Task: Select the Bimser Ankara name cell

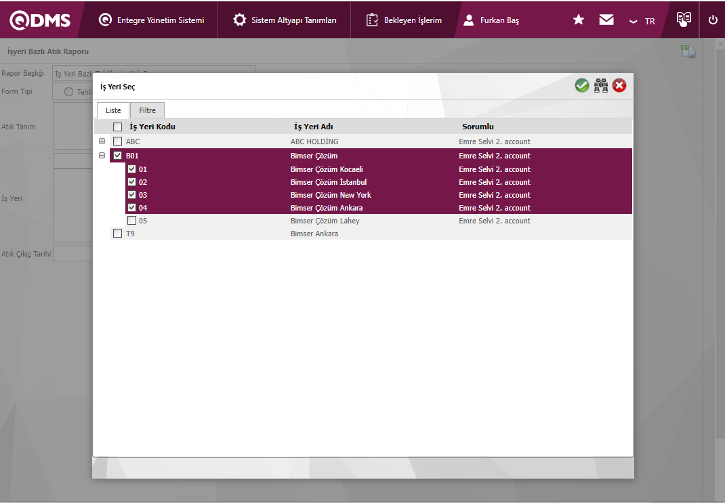Action: click(x=314, y=234)
